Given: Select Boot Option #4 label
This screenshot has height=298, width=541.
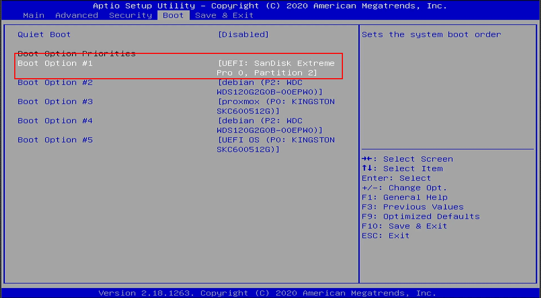Looking at the screenshot, I should coord(55,121).
